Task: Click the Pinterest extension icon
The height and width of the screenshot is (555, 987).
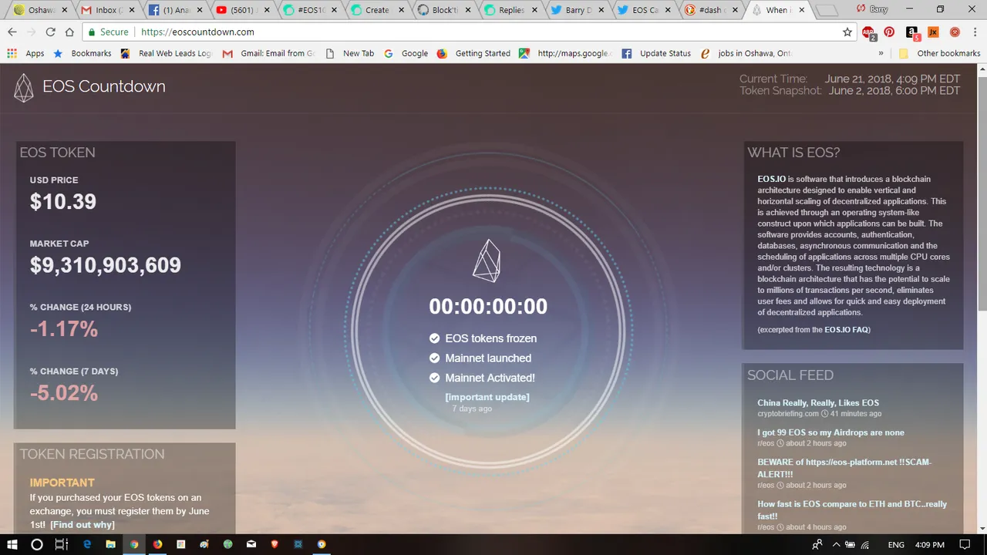Action: click(889, 32)
